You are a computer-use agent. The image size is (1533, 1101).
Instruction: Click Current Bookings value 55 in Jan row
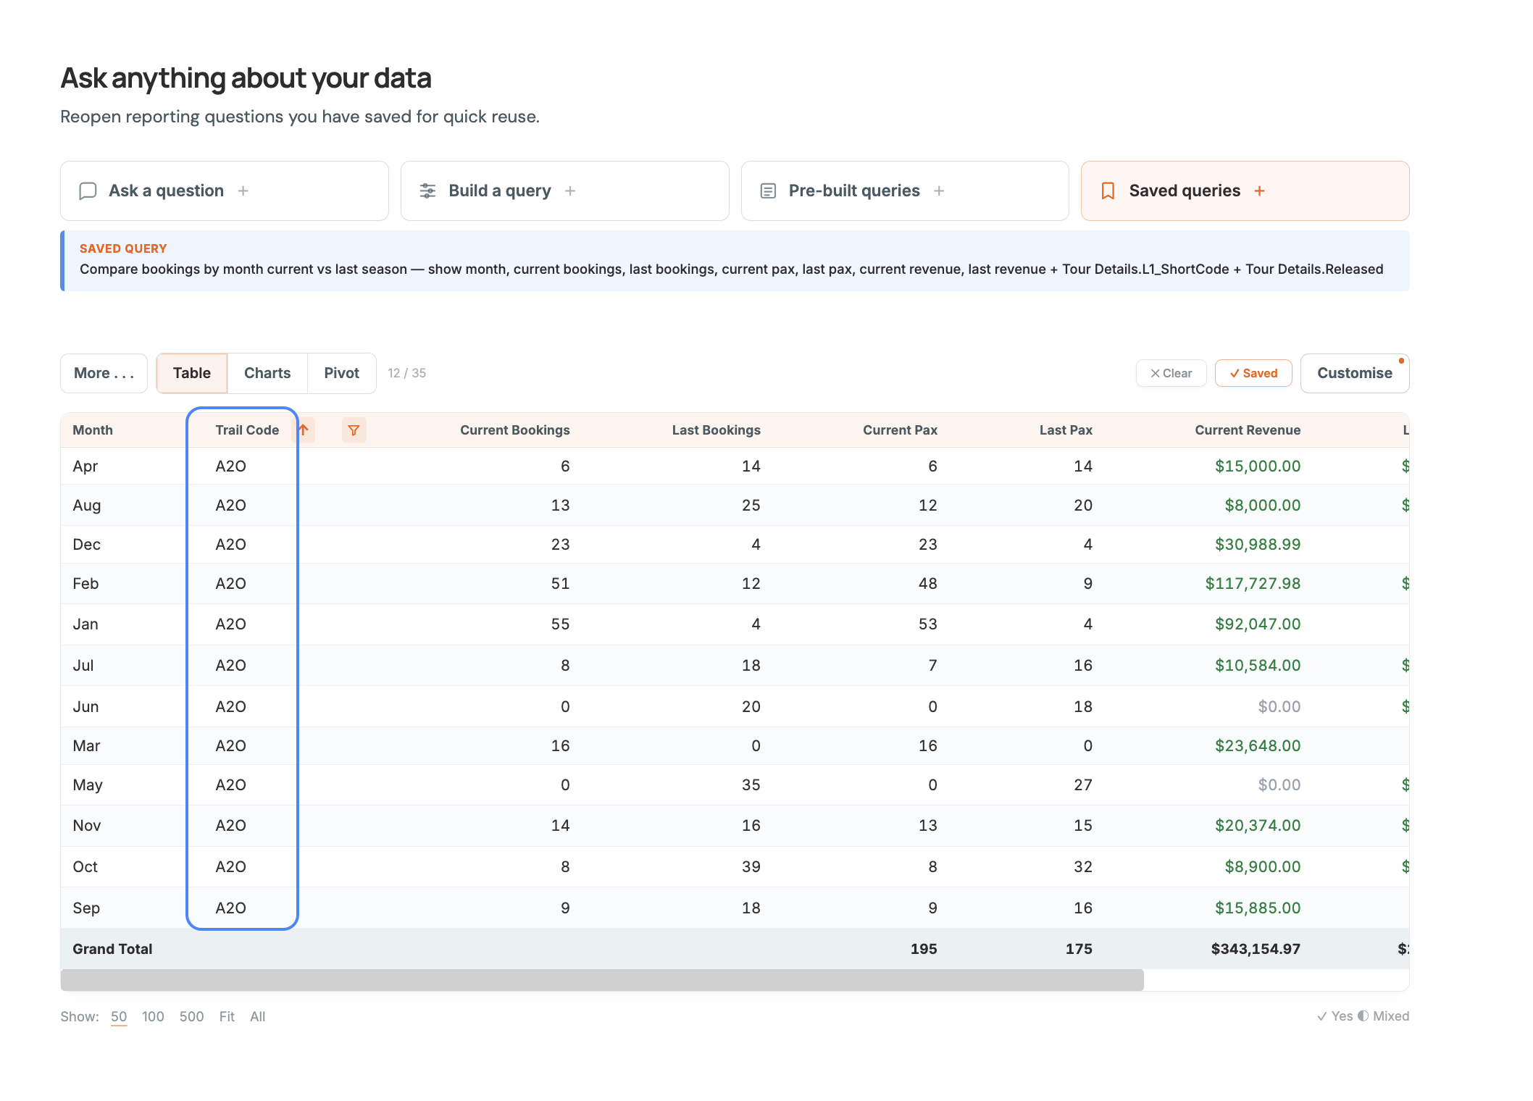(561, 624)
